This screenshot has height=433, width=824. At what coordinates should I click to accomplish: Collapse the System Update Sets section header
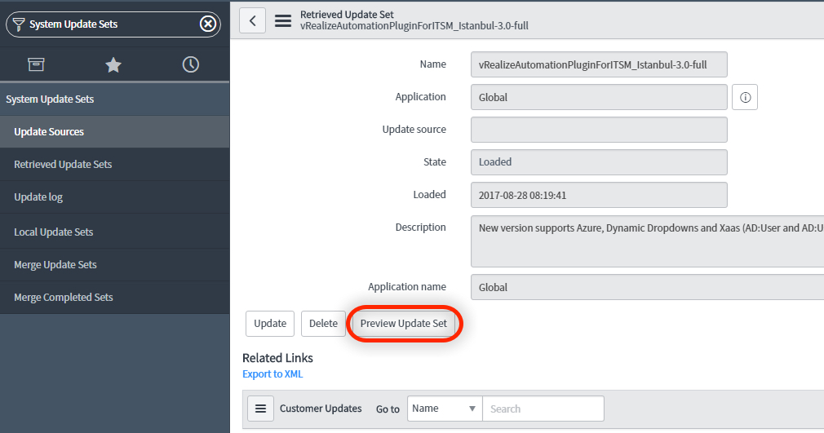click(x=50, y=99)
